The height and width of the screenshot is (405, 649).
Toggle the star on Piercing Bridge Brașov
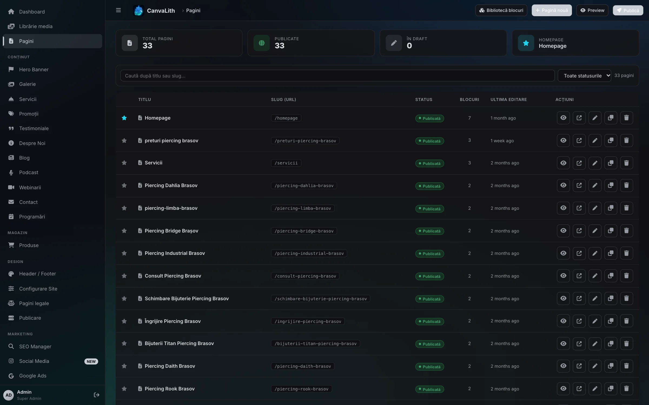coord(124,231)
